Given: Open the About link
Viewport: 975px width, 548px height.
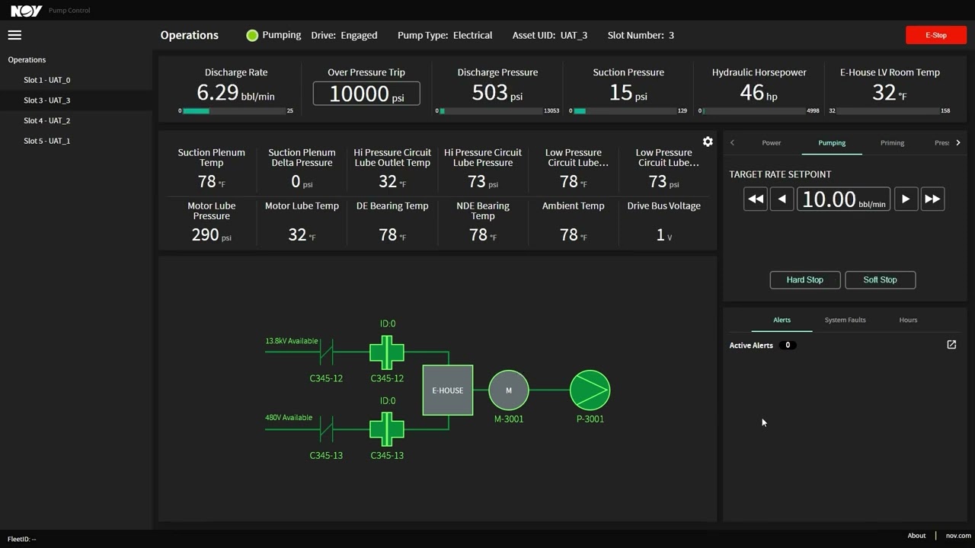Looking at the screenshot, I should coord(916,536).
